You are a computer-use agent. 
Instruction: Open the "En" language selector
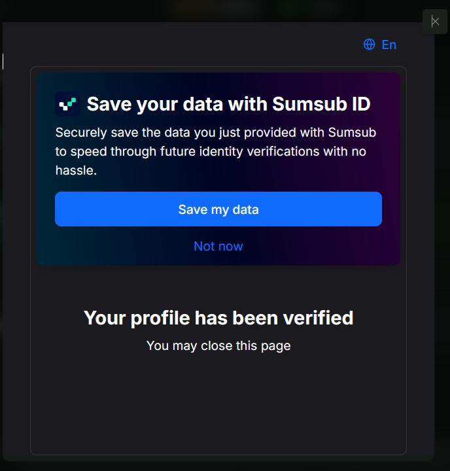point(389,44)
